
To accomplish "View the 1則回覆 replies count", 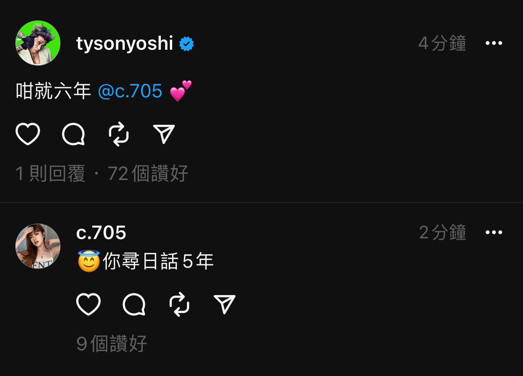I will [51, 174].
